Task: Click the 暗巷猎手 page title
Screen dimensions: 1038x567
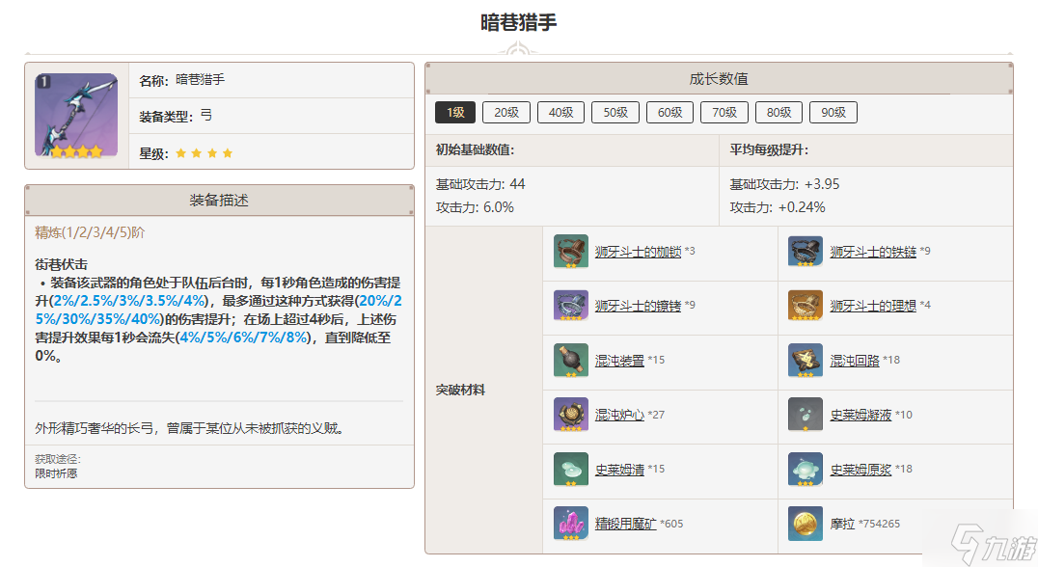Action: click(518, 22)
